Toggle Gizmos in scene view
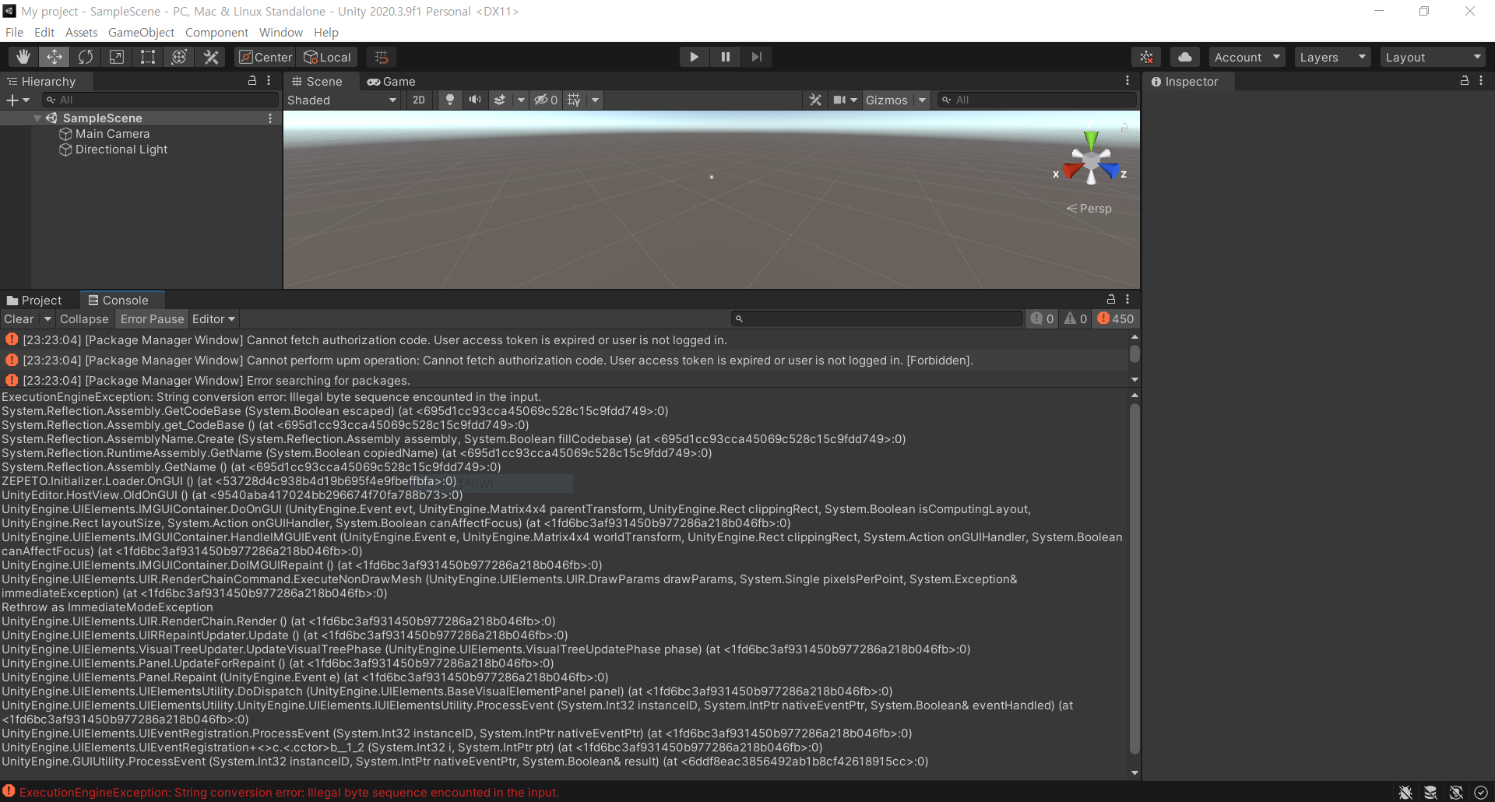This screenshot has width=1495, height=802. pyautogui.click(x=887, y=100)
